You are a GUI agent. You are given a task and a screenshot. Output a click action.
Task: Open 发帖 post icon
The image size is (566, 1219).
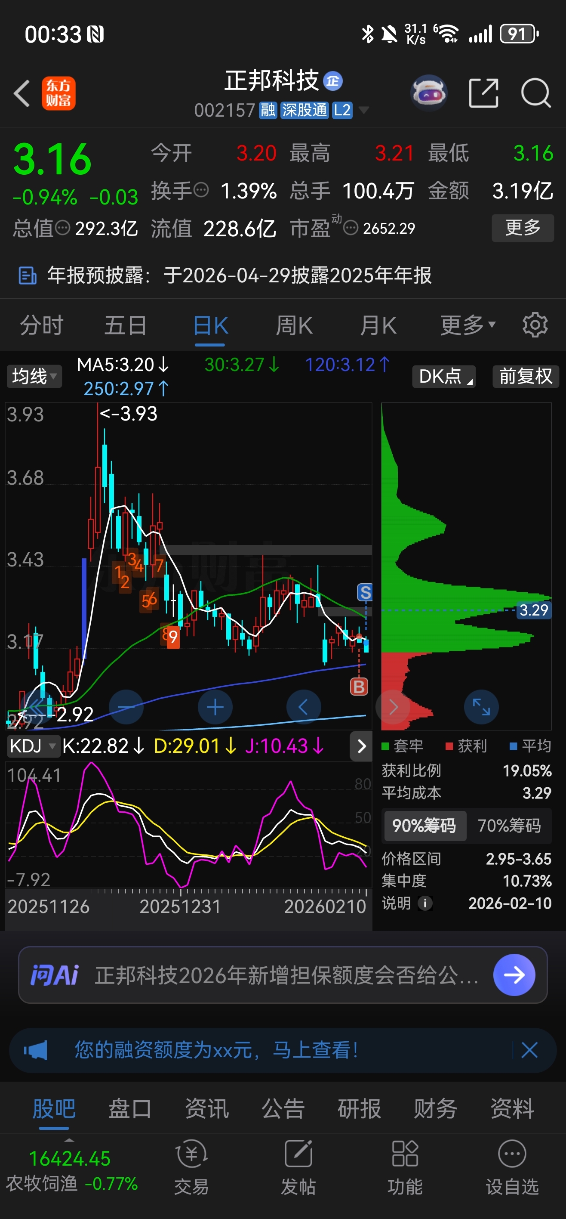pyautogui.click(x=298, y=1154)
